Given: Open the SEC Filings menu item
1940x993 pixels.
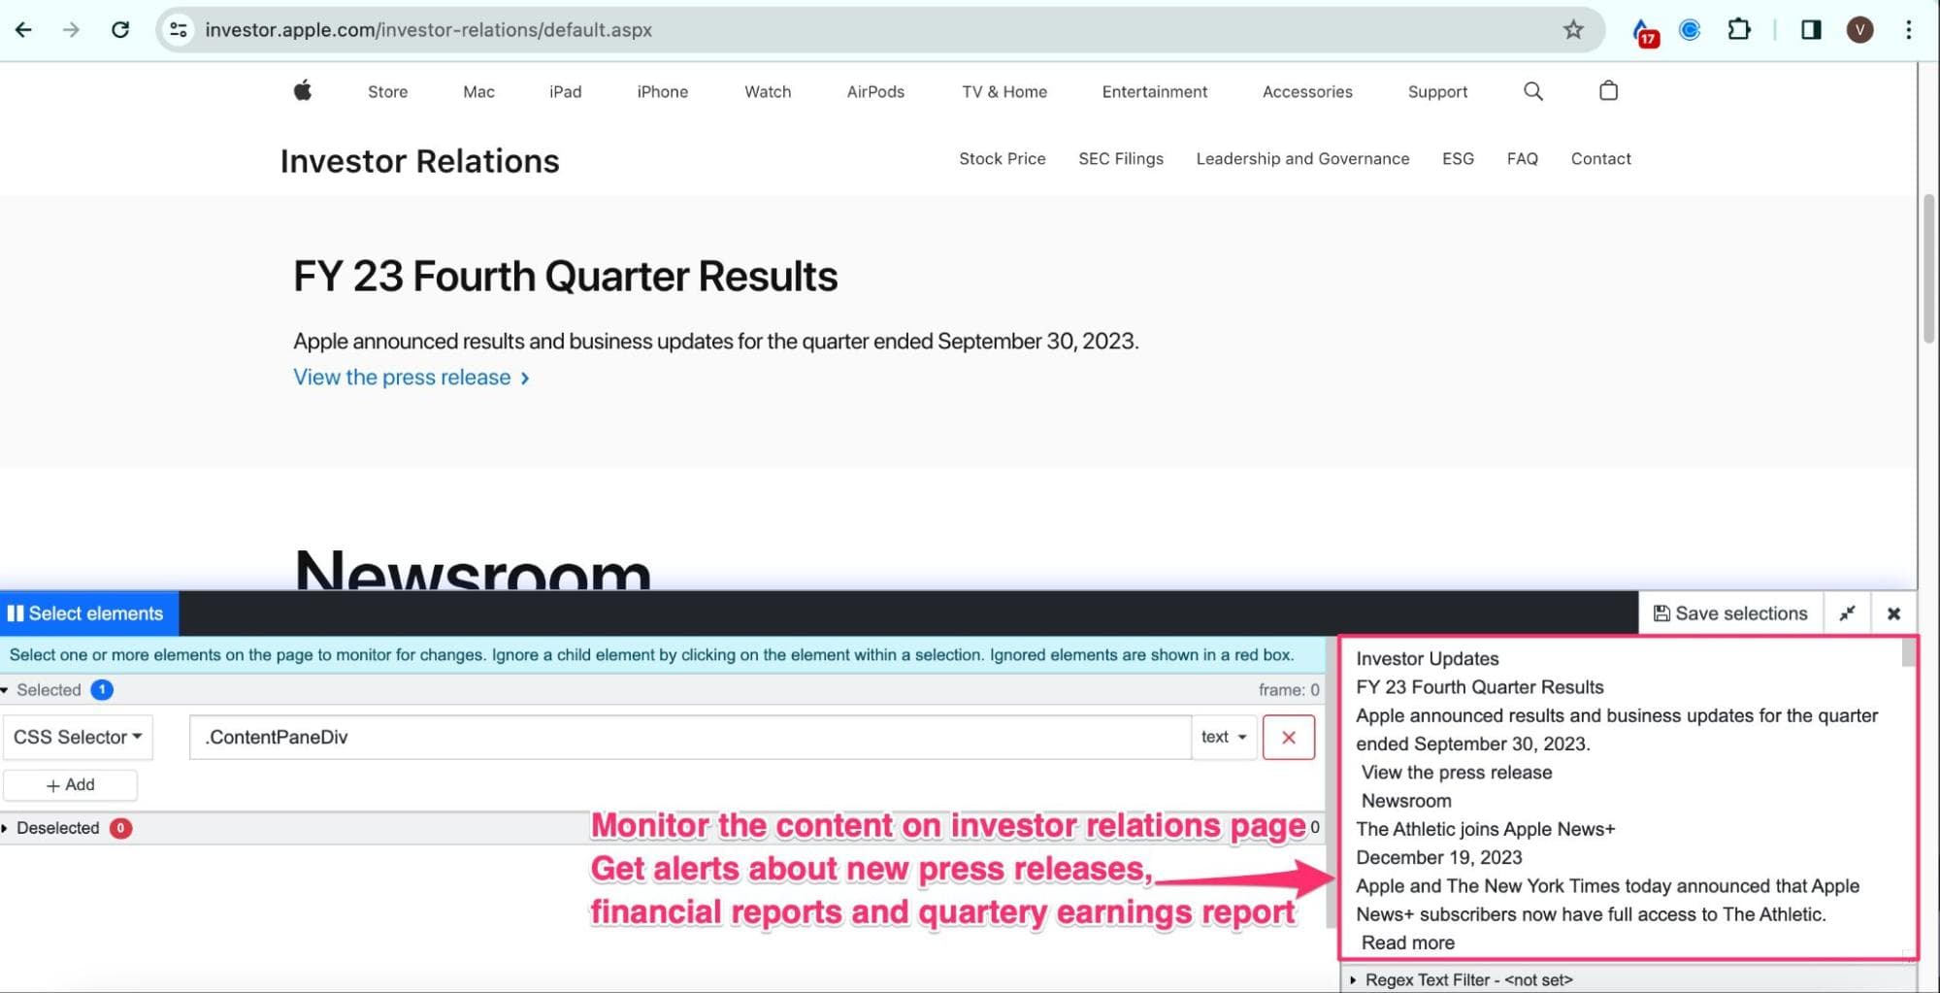Looking at the screenshot, I should (x=1120, y=159).
